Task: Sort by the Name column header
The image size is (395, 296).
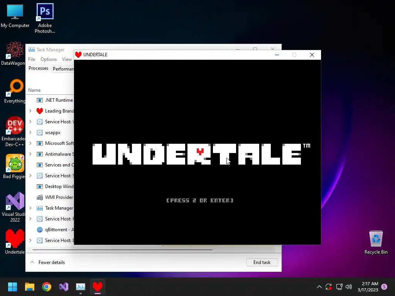Action: click(34, 90)
